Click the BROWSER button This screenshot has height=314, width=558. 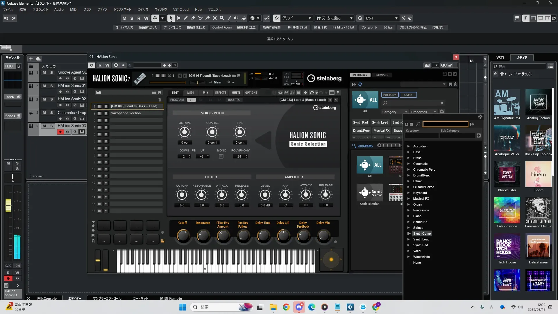coord(381,75)
